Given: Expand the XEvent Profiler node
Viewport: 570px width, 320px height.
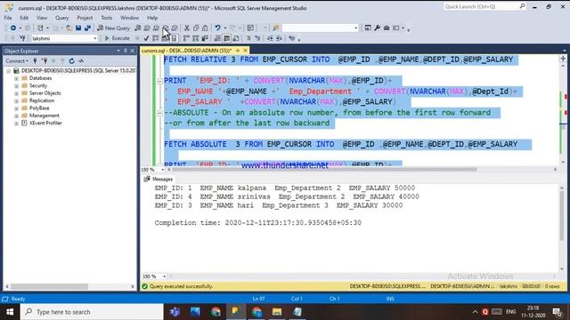Looking at the screenshot, I should tap(16, 123).
